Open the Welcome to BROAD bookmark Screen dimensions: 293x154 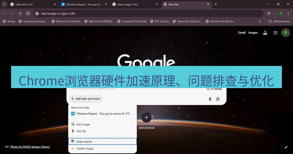[99, 22]
